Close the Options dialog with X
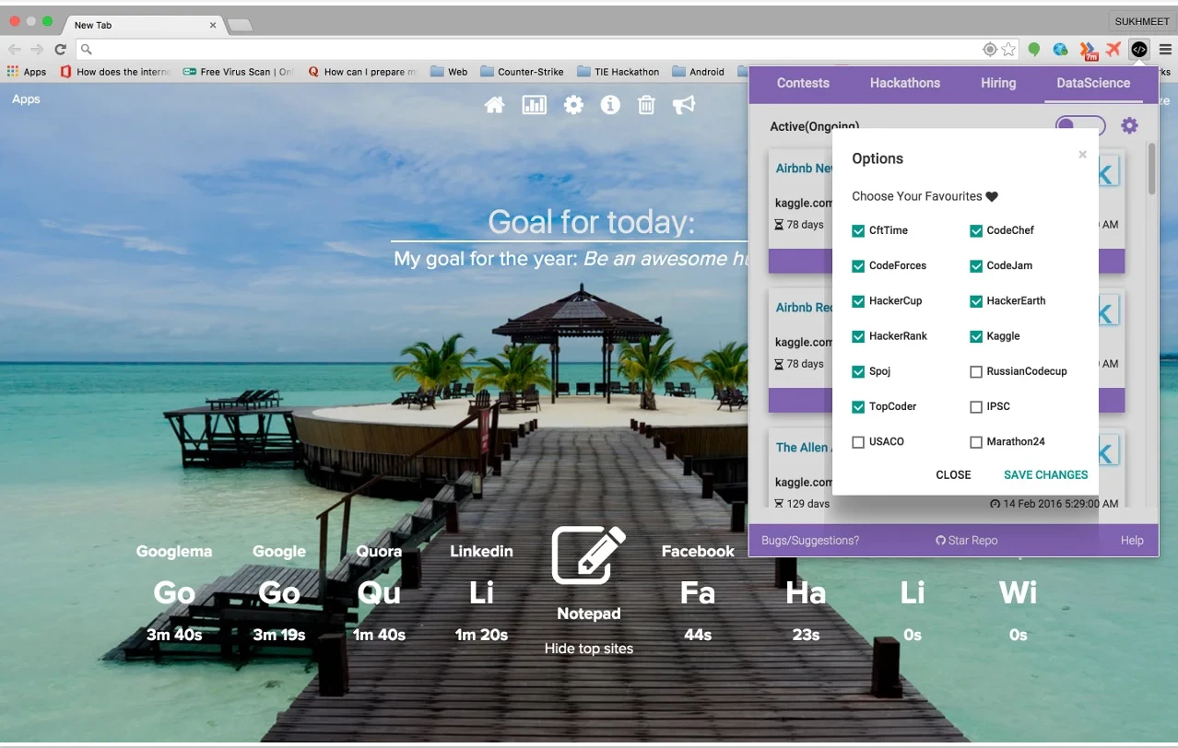 [1083, 155]
